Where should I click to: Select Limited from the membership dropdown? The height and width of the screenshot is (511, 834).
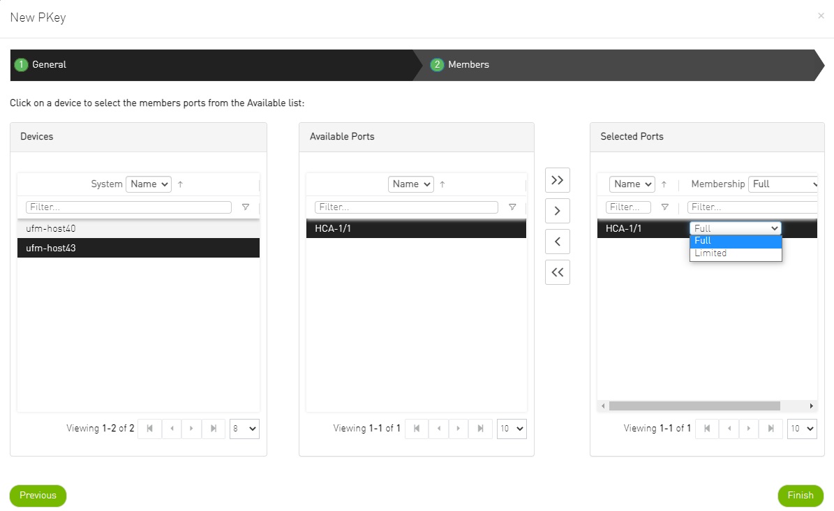tap(710, 253)
